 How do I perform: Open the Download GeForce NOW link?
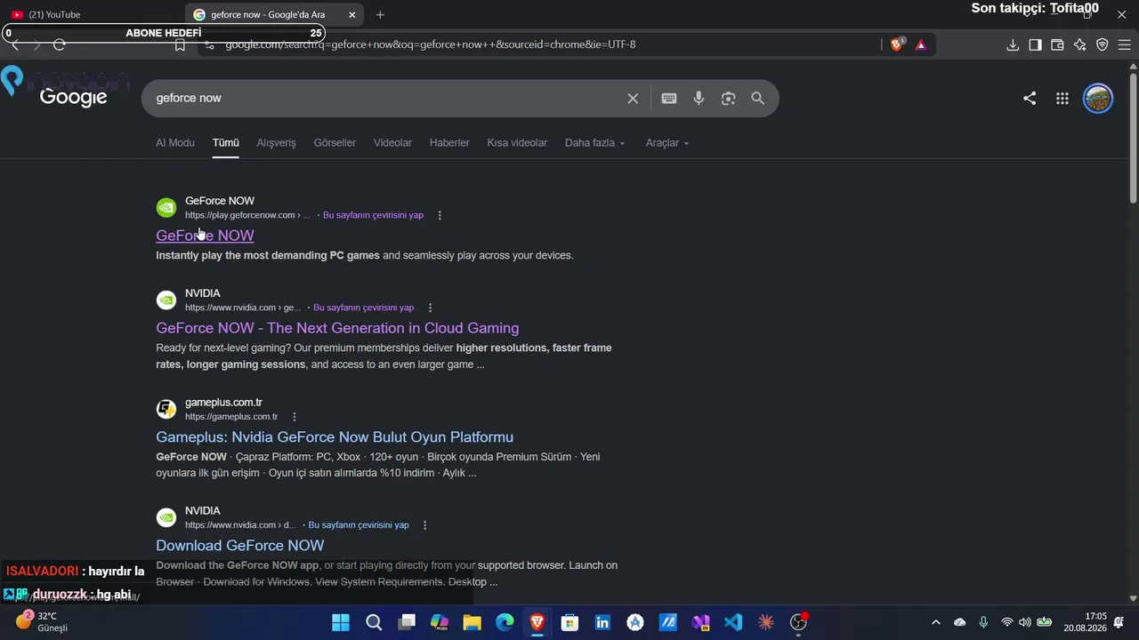click(240, 546)
